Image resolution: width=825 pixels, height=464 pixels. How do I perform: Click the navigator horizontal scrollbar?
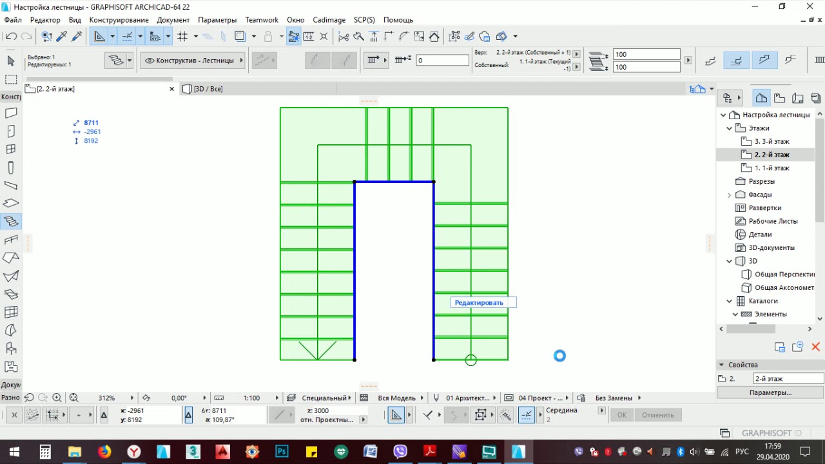point(767,329)
